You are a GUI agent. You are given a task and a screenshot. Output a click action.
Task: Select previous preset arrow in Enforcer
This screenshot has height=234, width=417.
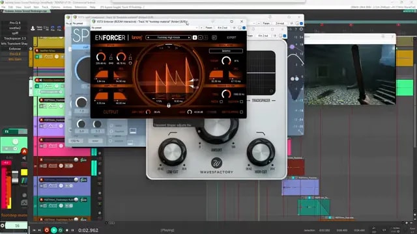coord(148,38)
